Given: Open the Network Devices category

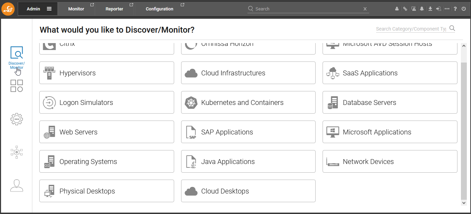Looking at the screenshot, I should 390,162.
